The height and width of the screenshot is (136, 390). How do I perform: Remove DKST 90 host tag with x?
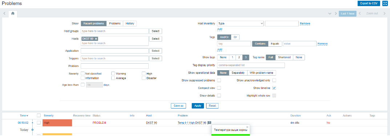pyautogui.click(x=96, y=39)
